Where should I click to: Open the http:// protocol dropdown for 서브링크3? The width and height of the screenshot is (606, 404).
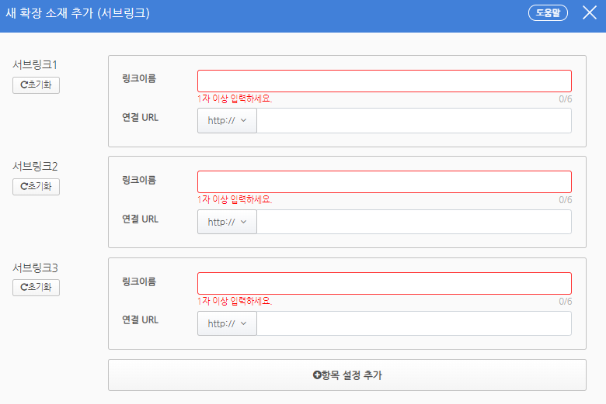click(x=227, y=323)
